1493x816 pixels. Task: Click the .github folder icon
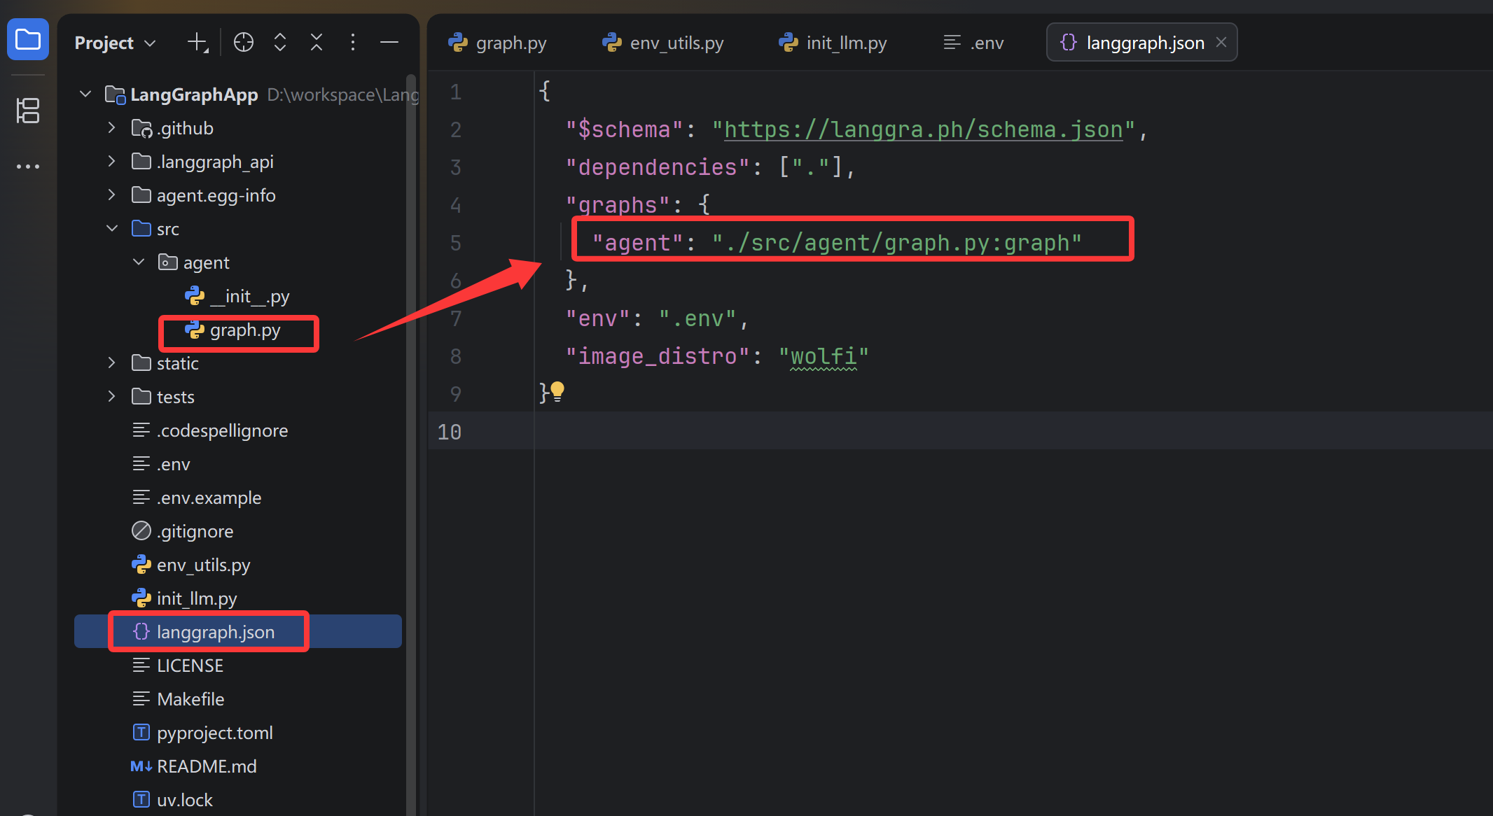click(141, 128)
